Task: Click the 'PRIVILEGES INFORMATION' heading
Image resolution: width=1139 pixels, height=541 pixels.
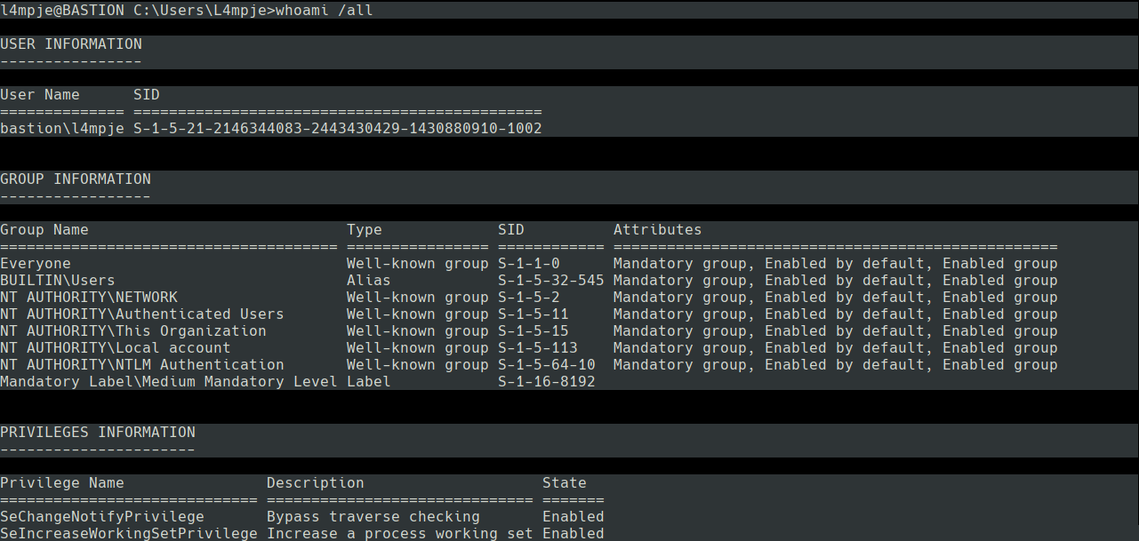Action: [x=98, y=433]
